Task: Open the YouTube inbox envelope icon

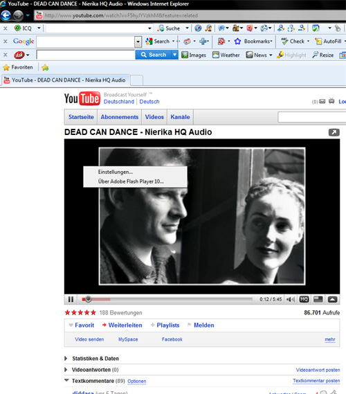Action: point(322,101)
